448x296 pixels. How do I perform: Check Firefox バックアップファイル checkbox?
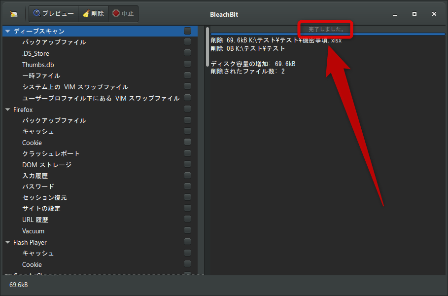pyautogui.click(x=187, y=120)
